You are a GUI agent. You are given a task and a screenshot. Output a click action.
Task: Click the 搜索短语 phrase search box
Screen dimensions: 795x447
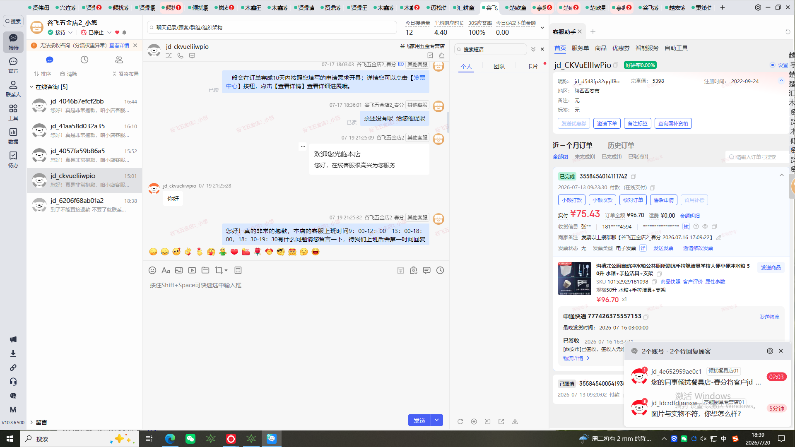491,49
